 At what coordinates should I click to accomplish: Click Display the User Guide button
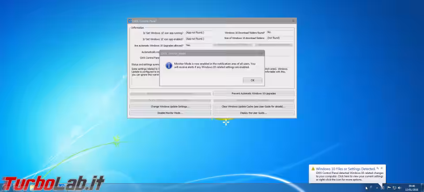254,113
